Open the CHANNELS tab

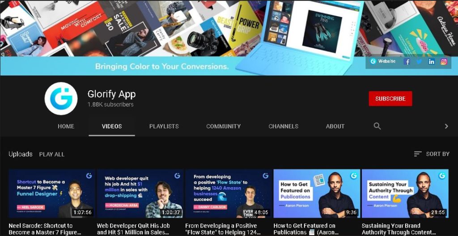click(283, 126)
